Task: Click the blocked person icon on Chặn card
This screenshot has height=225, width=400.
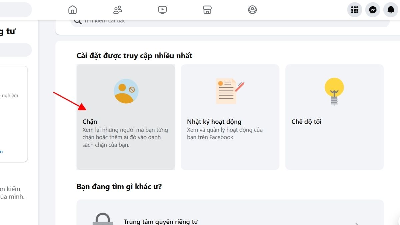Action: point(126,91)
